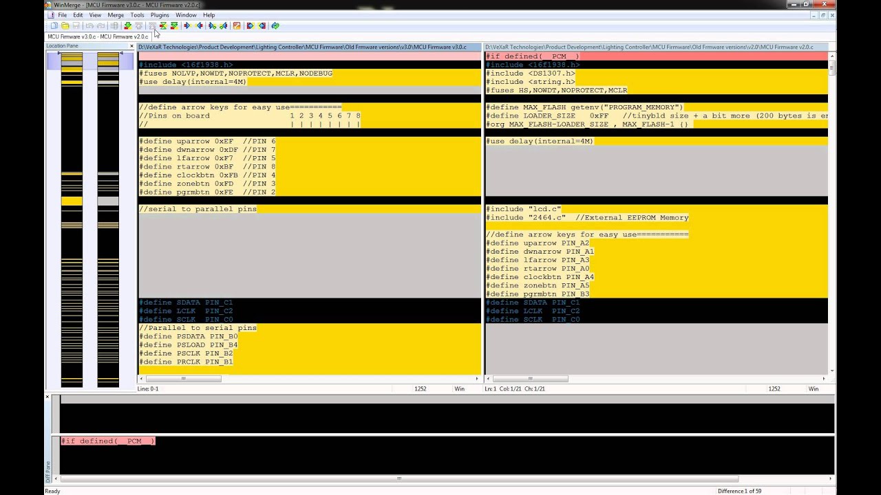Click the New document toolbar icon
The height and width of the screenshot is (495, 881).
(54, 25)
